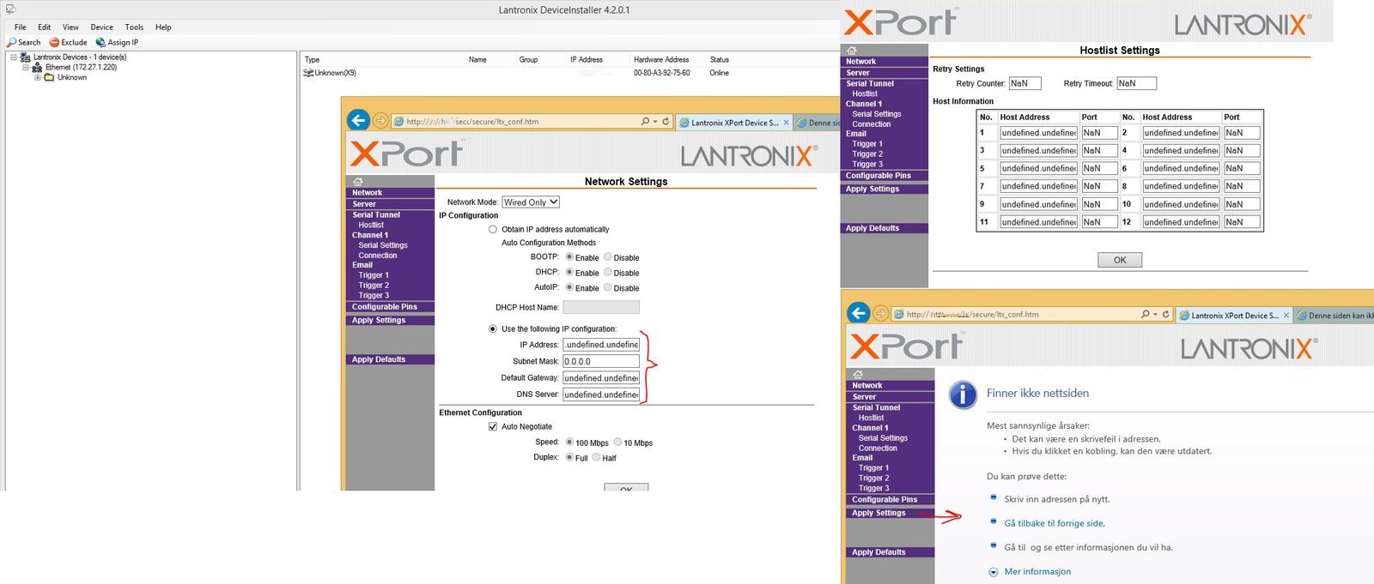Open the File menu
Image resolution: width=1374 pixels, height=584 pixels.
(21, 27)
